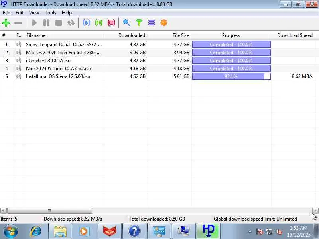Click the muted volume tray icon
This screenshot has width=319, height=239.
(279, 231)
